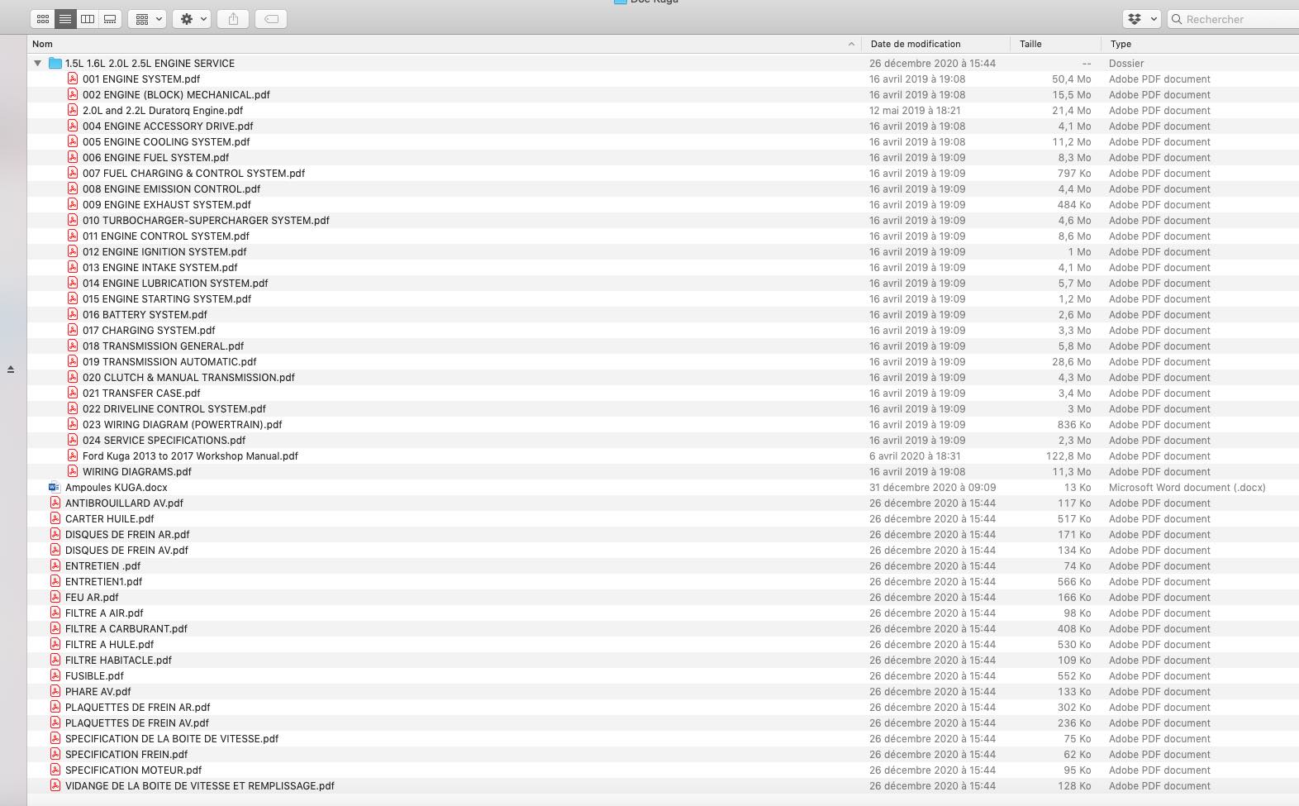The width and height of the screenshot is (1299, 806).
Task: Select file ENTRETIEN1.pdf
Action: tap(103, 581)
